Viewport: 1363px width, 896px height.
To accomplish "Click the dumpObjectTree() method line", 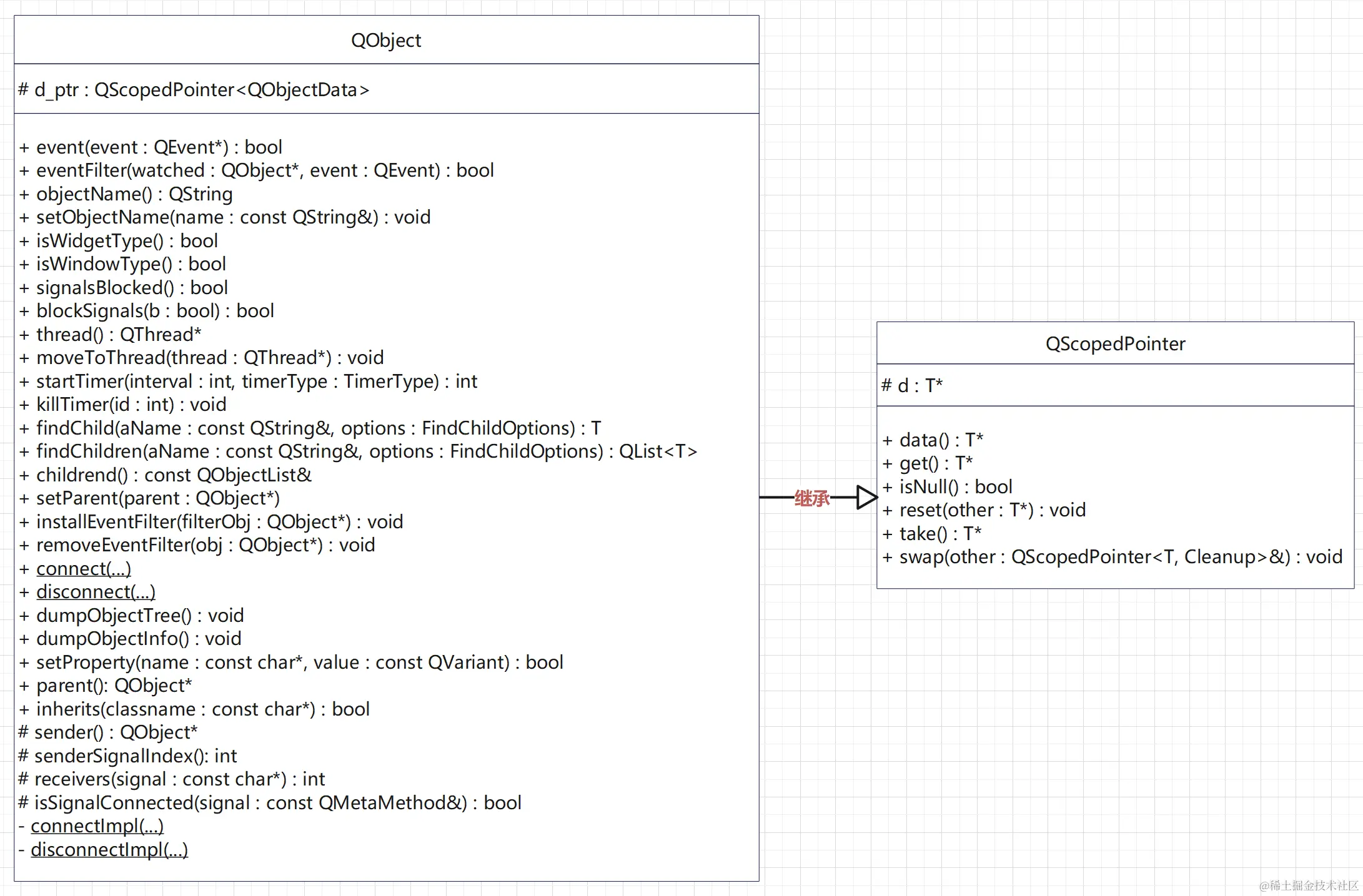I will (131, 616).
